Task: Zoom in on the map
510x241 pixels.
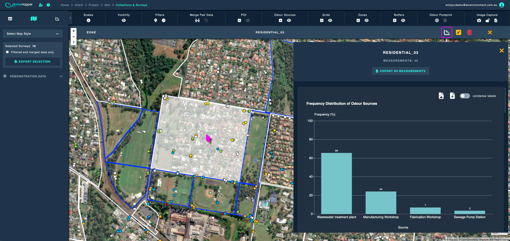Action: click(x=74, y=31)
